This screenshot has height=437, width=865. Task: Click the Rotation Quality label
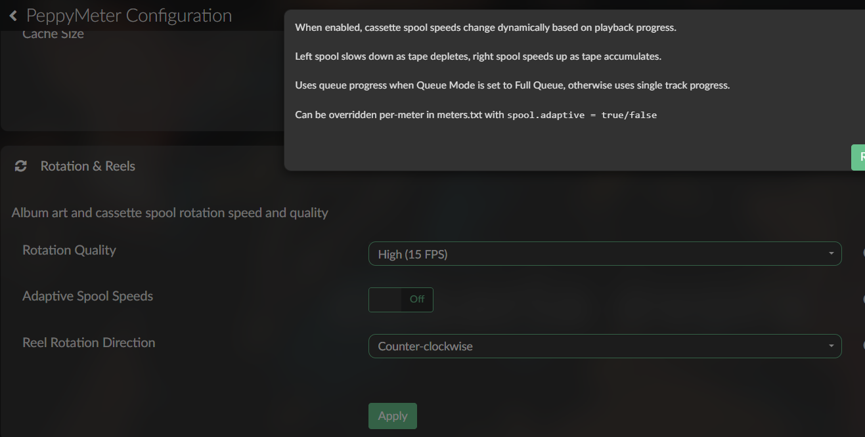point(69,250)
